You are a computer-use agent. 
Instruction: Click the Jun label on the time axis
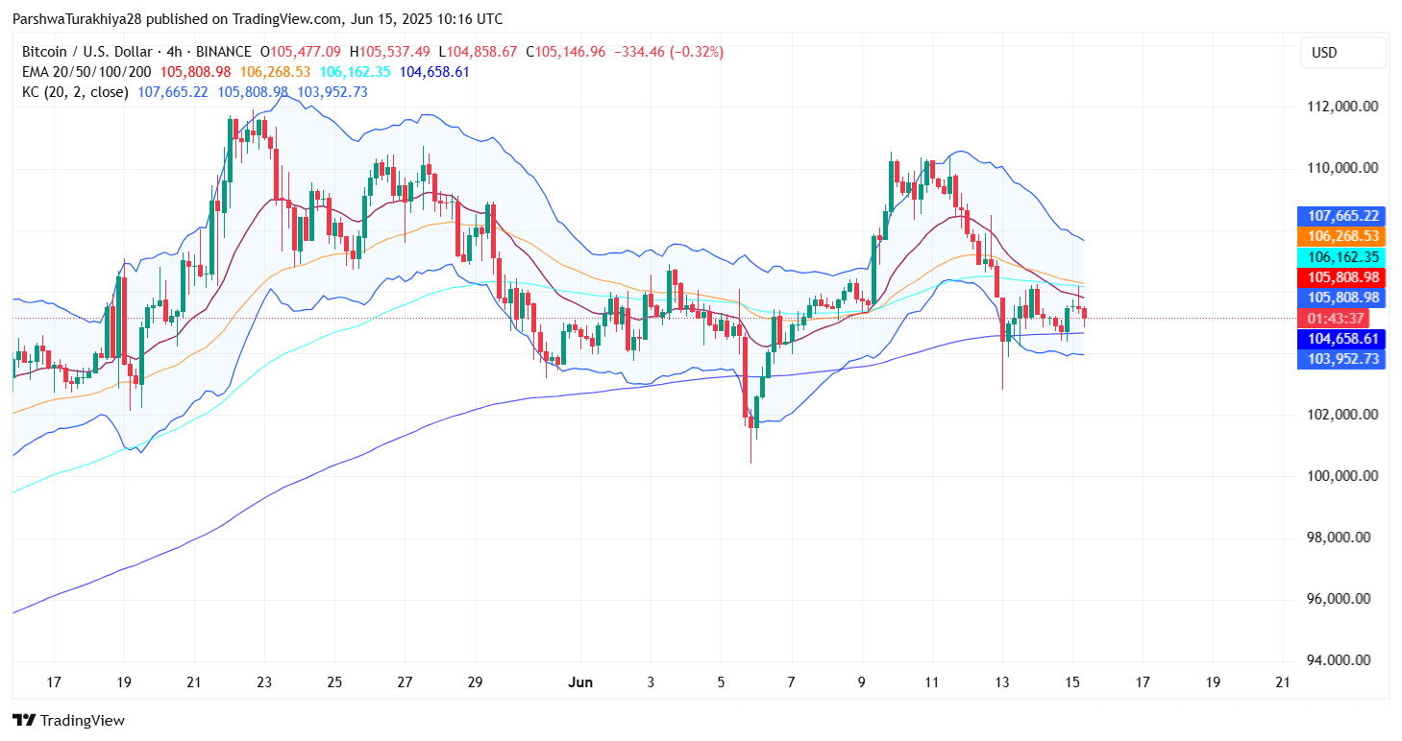[579, 682]
